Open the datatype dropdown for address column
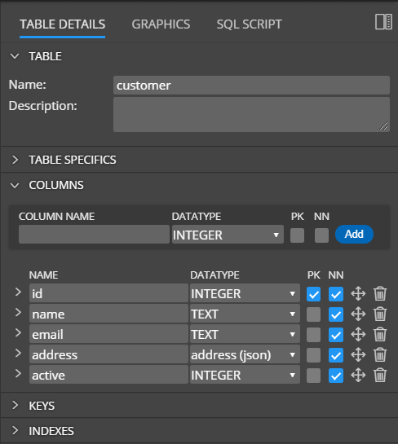The height and width of the screenshot is (444, 398). (245, 355)
